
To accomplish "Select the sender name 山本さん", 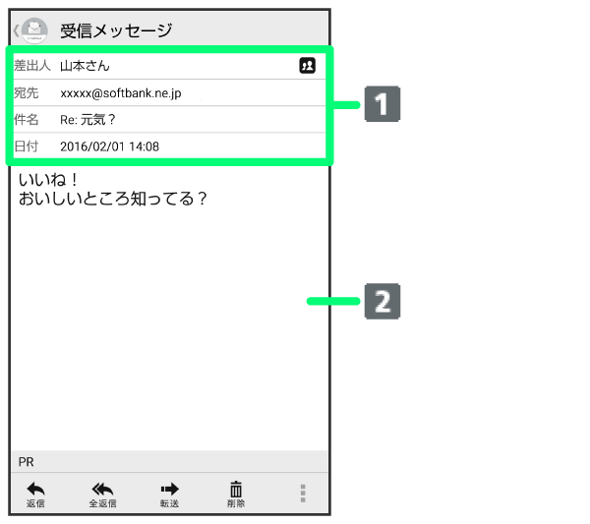I will pyautogui.click(x=85, y=66).
